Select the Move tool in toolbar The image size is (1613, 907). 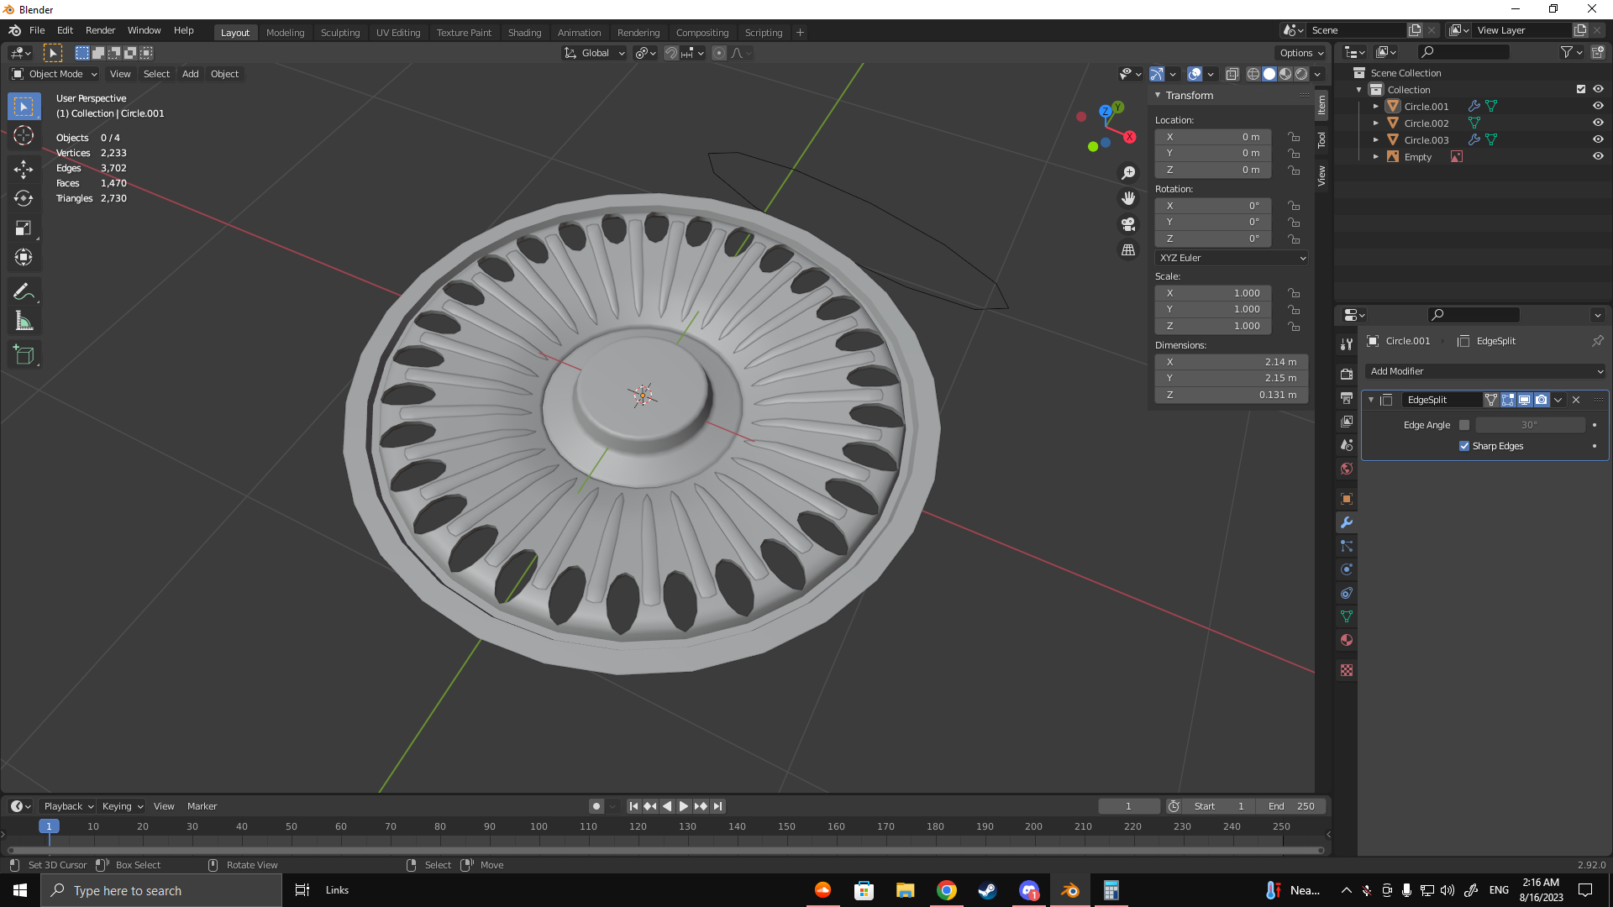click(x=24, y=169)
